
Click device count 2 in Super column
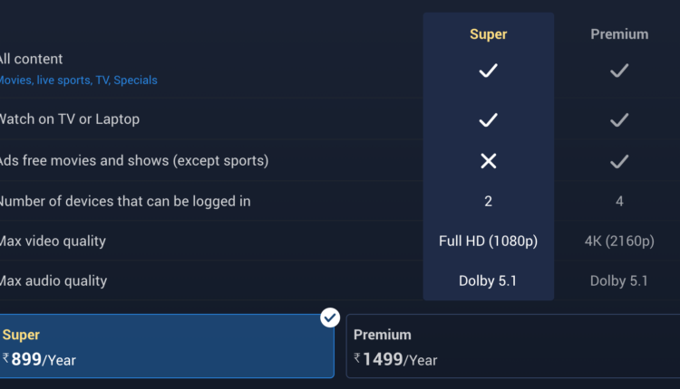tap(488, 201)
